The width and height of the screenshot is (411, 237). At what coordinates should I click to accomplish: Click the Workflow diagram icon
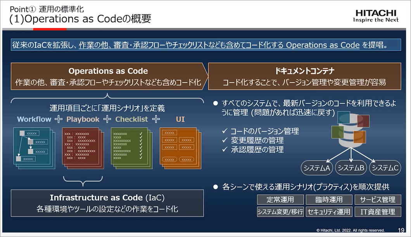coord(33,146)
